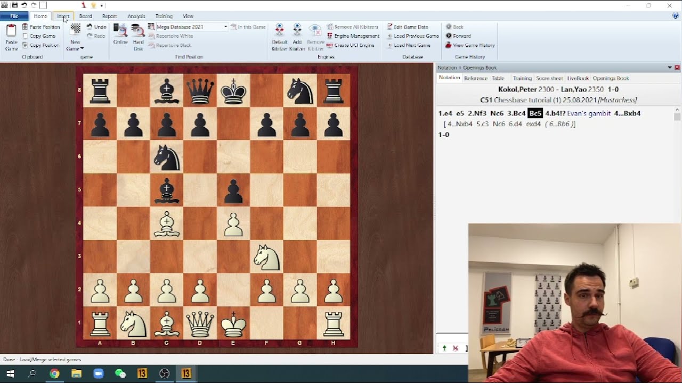Open Zoom from the taskbar
The height and width of the screenshot is (383, 682).
[98, 374]
